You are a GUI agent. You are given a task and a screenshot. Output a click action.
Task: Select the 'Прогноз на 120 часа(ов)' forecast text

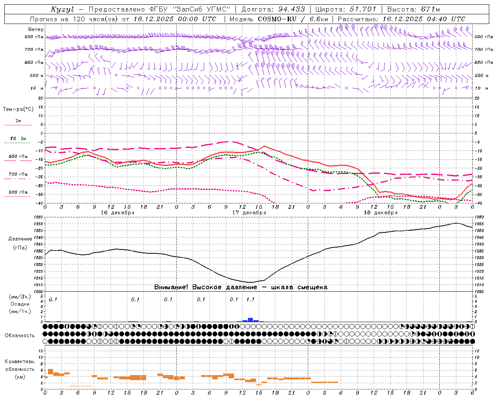pos(75,19)
